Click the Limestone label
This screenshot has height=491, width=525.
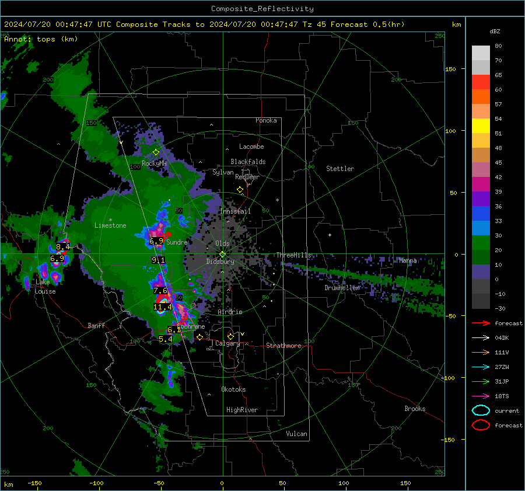110,225
